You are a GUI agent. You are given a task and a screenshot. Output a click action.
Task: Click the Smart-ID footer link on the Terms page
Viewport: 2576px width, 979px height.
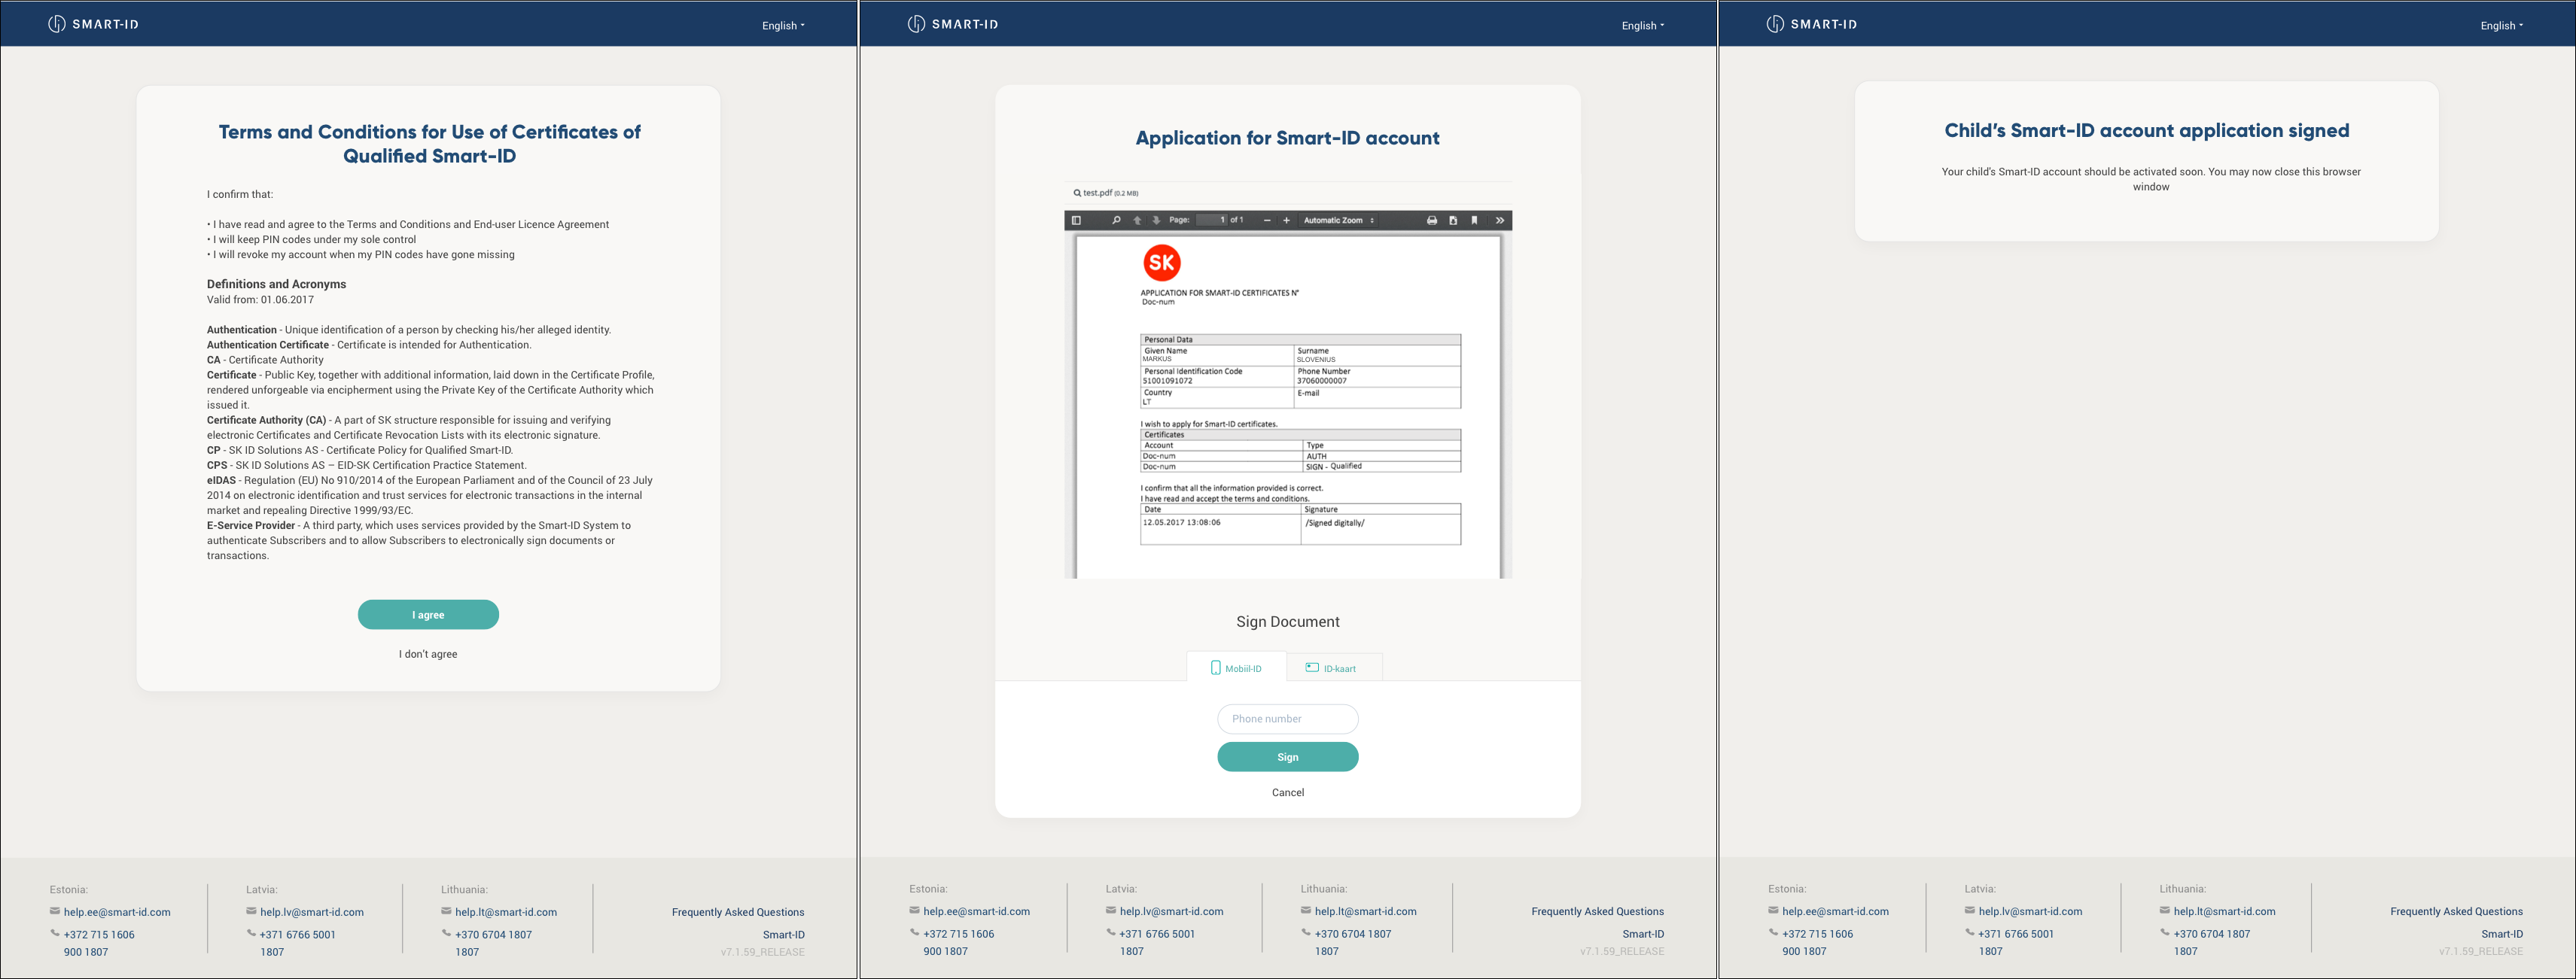[x=784, y=935]
